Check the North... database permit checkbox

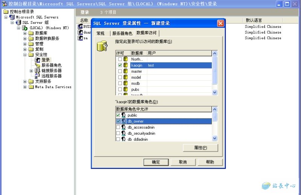tap(120, 59)
